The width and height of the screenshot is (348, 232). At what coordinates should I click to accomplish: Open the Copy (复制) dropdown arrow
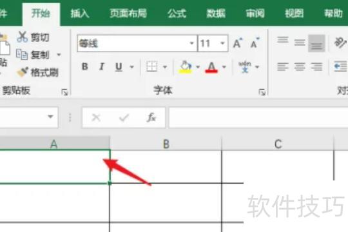(59, 55)
